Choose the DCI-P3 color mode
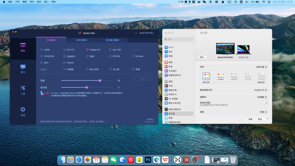This screenshot has height=166, width=295. click(x=64, y=50)
